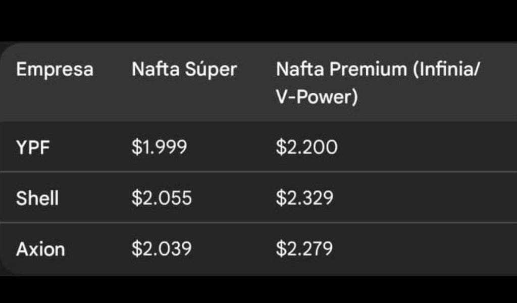Viewport: 517px width, 303px height.
Task: Click YPF's Nafta Súper price $1.999
Action: 159,147
